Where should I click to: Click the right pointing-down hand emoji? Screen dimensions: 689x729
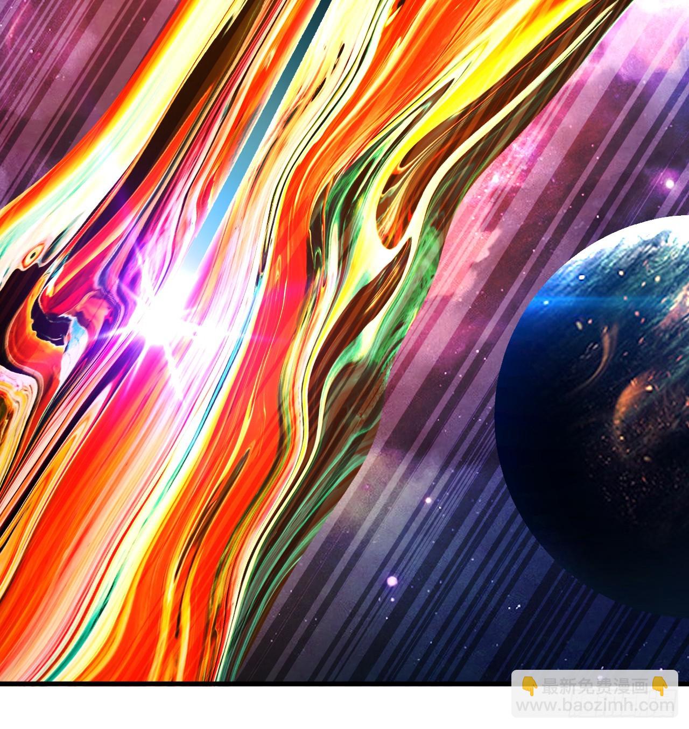tap(660, 686)
